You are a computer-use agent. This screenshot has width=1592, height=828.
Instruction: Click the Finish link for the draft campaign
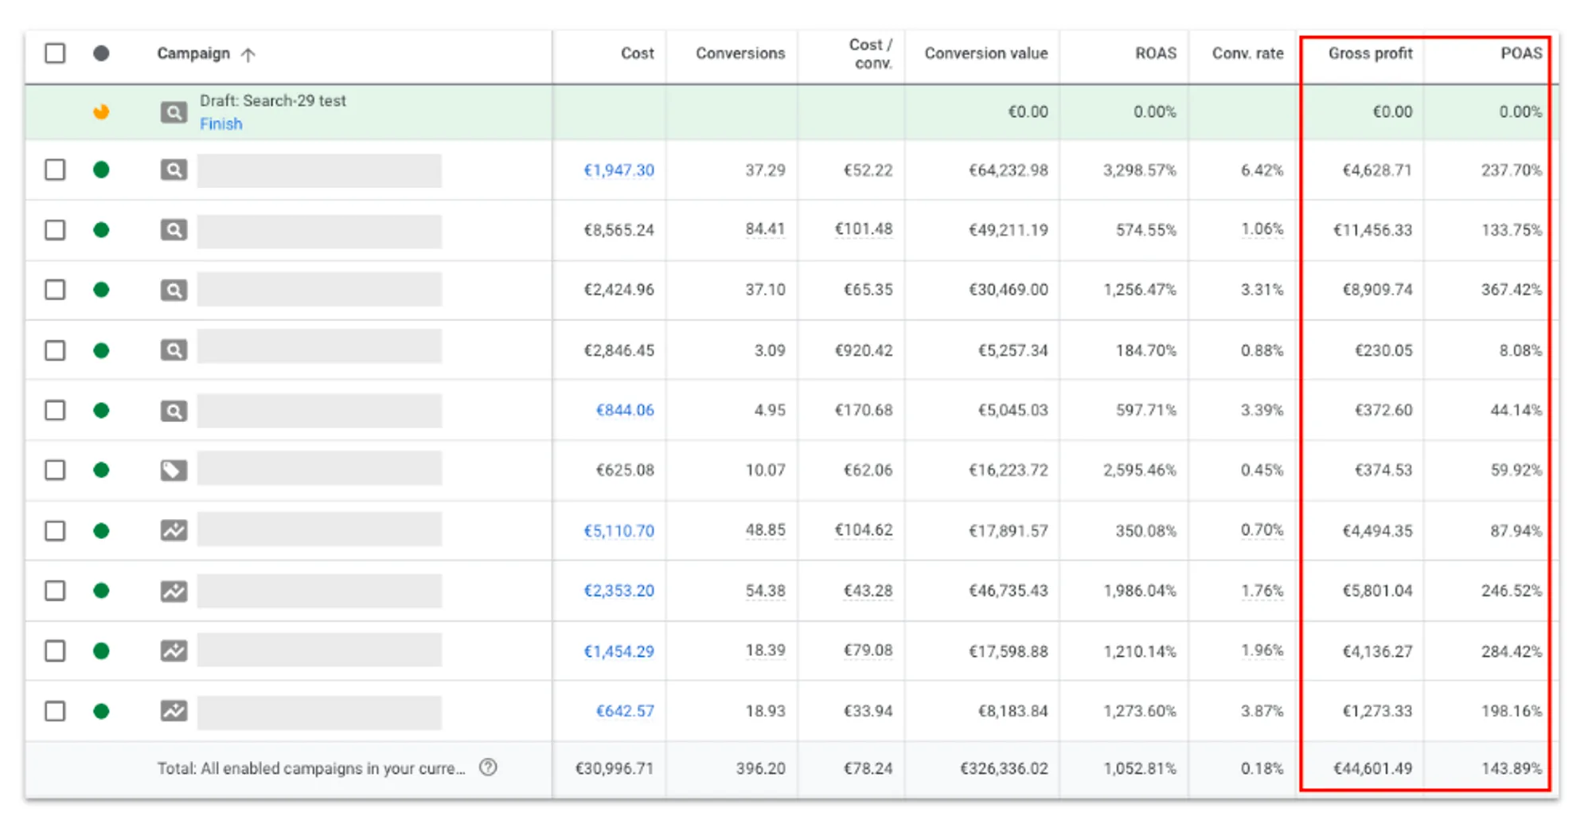(220, 124)
